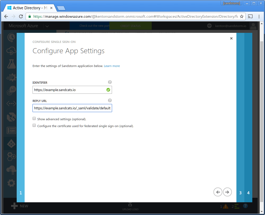Enable Show advanced settings checkbox
This screenshot has width=265, height=215.
34,118
